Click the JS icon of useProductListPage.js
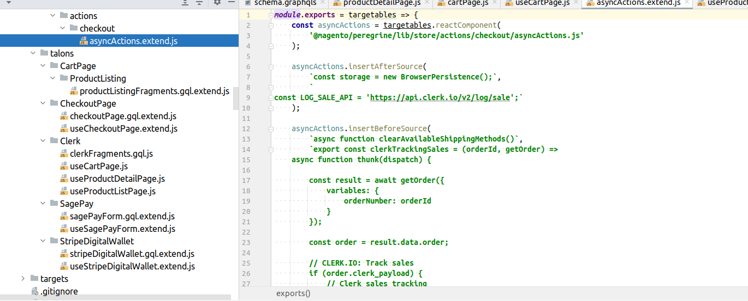This screenshot has height=301, width=748. pyautogui.click(x=64, y=191)
